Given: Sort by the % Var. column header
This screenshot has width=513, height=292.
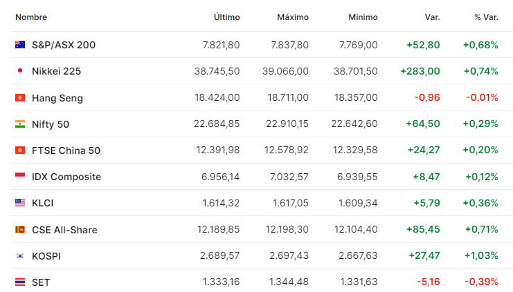Looking at the screenshot, I should [486, 17].
